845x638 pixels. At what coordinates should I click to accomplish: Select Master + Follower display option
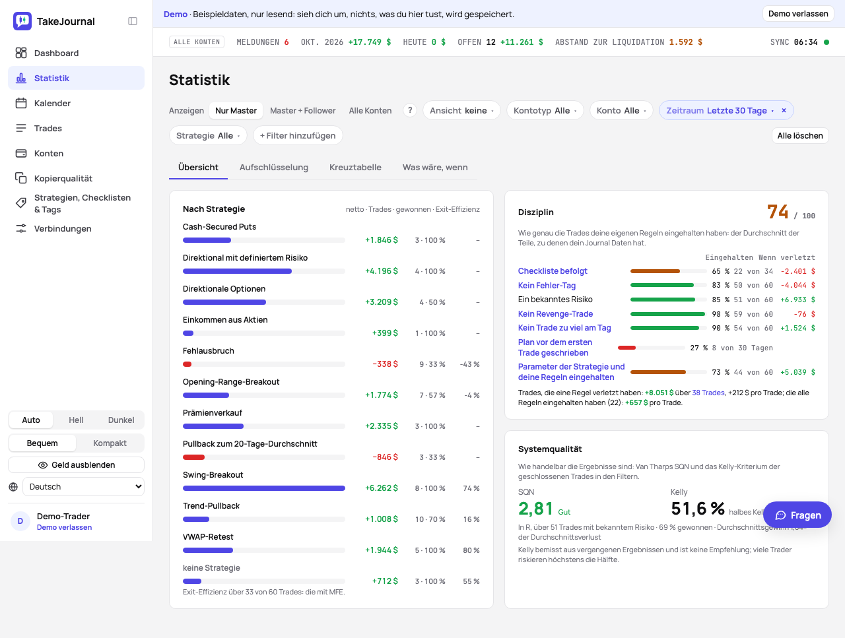point(302,111)
